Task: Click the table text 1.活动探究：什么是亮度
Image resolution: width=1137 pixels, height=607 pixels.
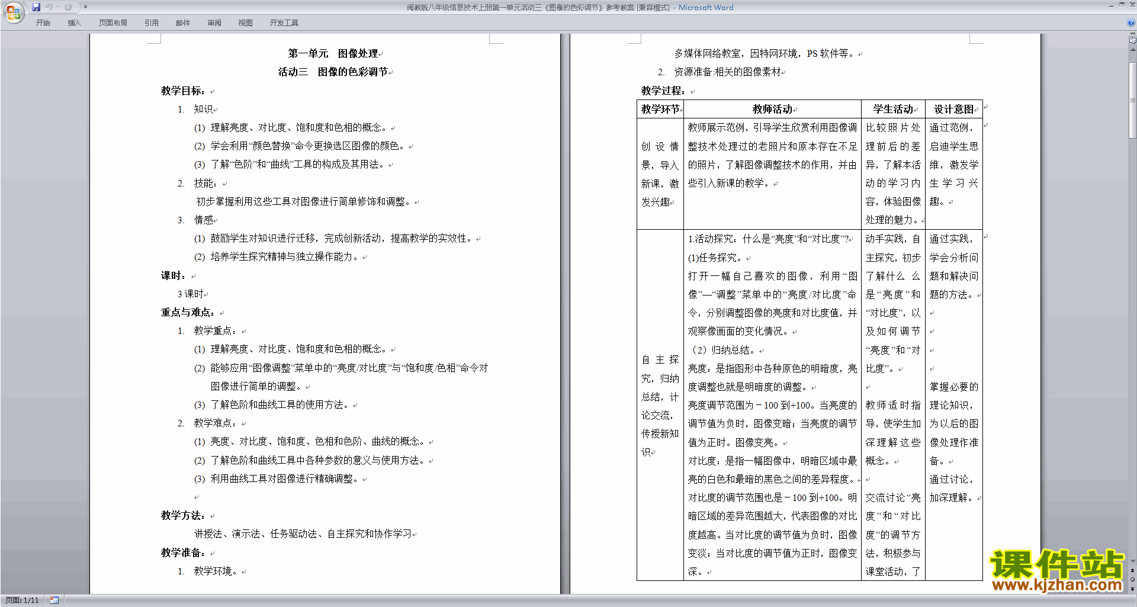Action: coord(768,239)
